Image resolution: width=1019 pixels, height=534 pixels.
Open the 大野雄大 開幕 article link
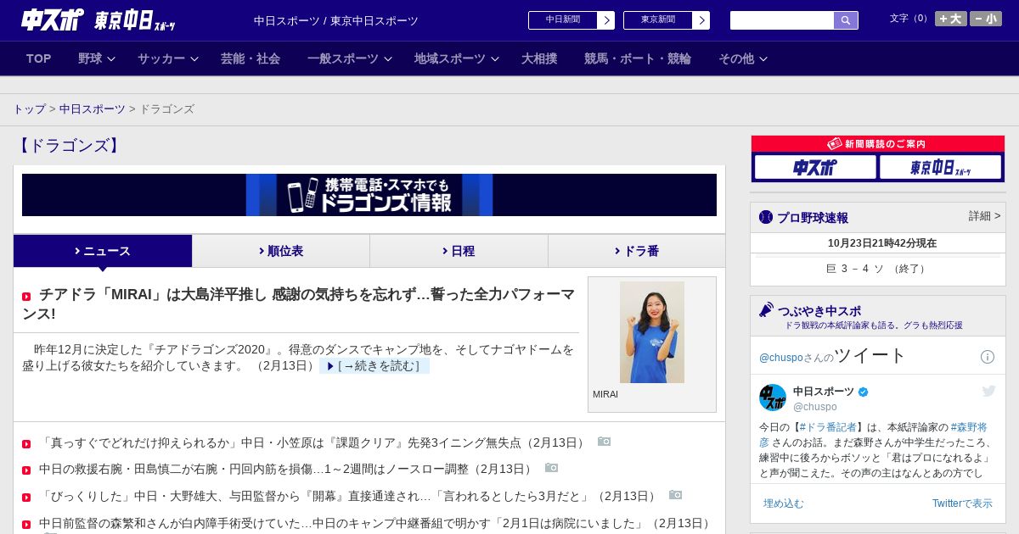point(349,496)
